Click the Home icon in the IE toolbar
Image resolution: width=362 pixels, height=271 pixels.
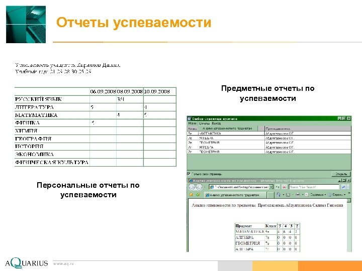coord(279,195)
